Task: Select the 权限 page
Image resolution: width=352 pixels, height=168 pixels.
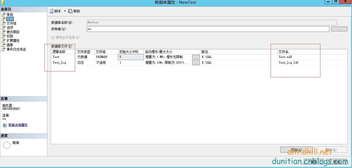Action: point(10,36)
